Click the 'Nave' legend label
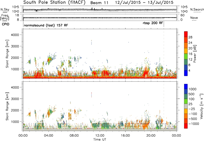Viewport: 204px width, 141px height. [194, 18]
